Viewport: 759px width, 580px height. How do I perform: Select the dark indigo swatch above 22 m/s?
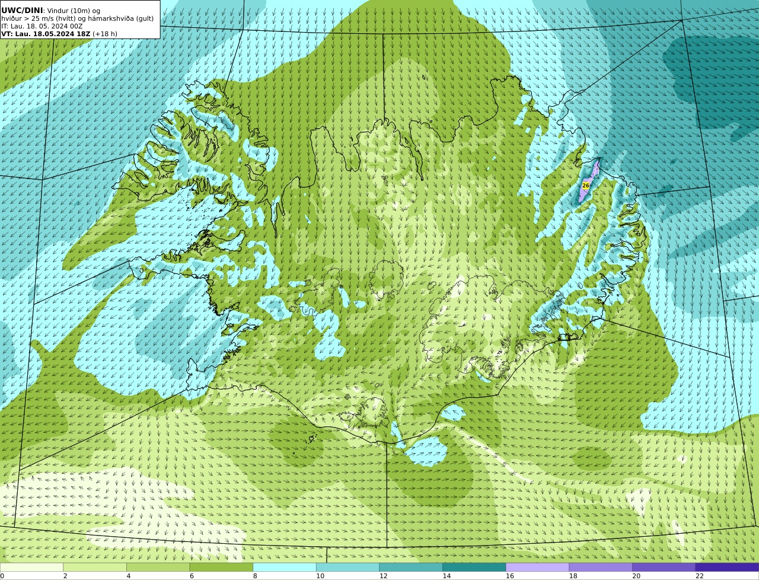[x=727, y=567]
